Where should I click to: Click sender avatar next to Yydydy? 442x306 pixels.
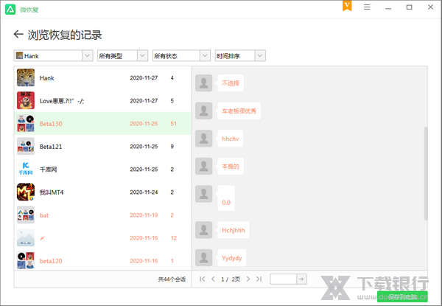click(x=204, y=257)
